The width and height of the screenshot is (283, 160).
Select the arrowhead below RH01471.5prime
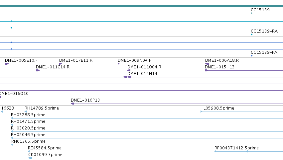[12, 125]
